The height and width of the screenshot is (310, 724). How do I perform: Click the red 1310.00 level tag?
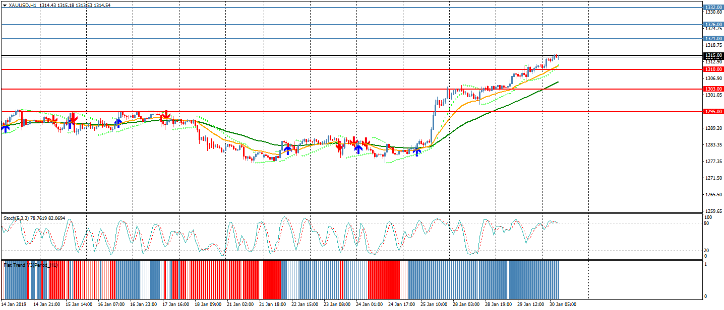pyautogui.click(x=713, y=69)
